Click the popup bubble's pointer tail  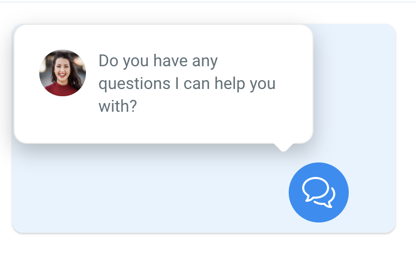coord(284,147)
